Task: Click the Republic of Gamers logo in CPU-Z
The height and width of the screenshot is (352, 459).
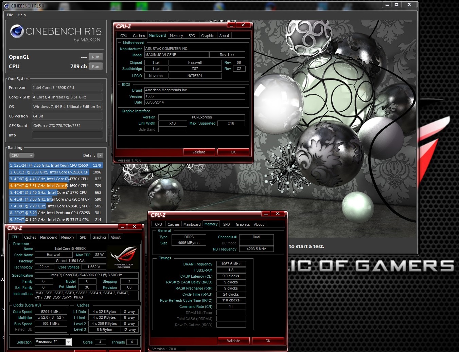Action: (124, 257)
